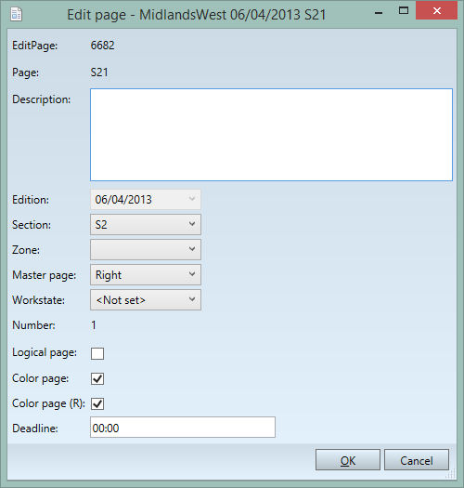
Task: Click the Section dropdown arrow chevron
Action: (192, 224)
